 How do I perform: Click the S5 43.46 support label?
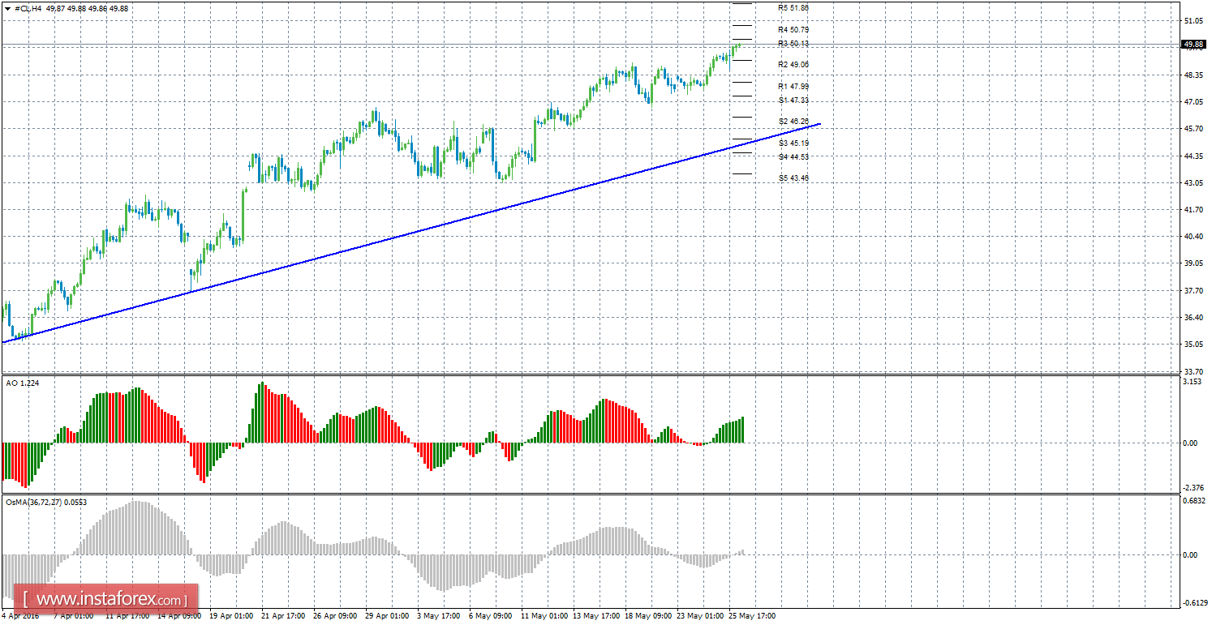pyautogui.click(x=793, y=178)
